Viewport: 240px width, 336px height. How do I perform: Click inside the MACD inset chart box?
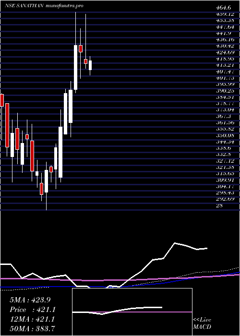click(132, 312)
